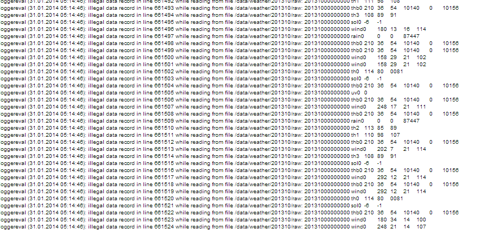This screenshot has width=487, height=235.
Task: Click the log entry for line 661493
Action: [x=229, y=8]
